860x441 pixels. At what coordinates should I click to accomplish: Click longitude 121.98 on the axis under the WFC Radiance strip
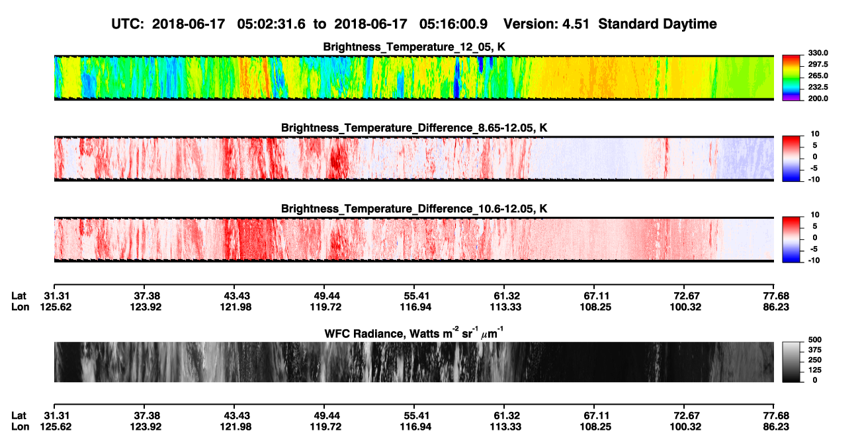point(237,426)
